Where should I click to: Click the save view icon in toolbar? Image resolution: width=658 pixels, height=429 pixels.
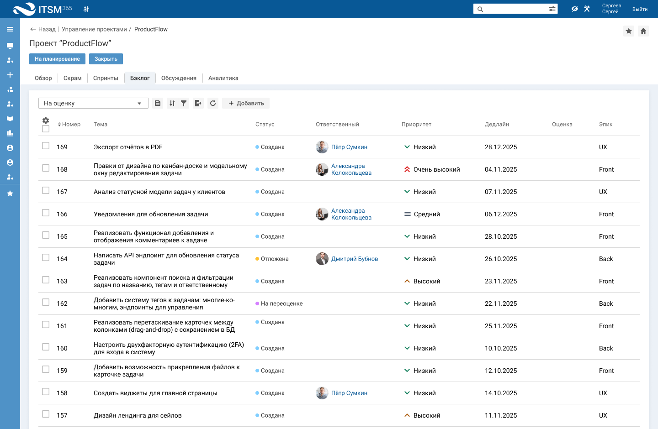[x=158, y=103]
